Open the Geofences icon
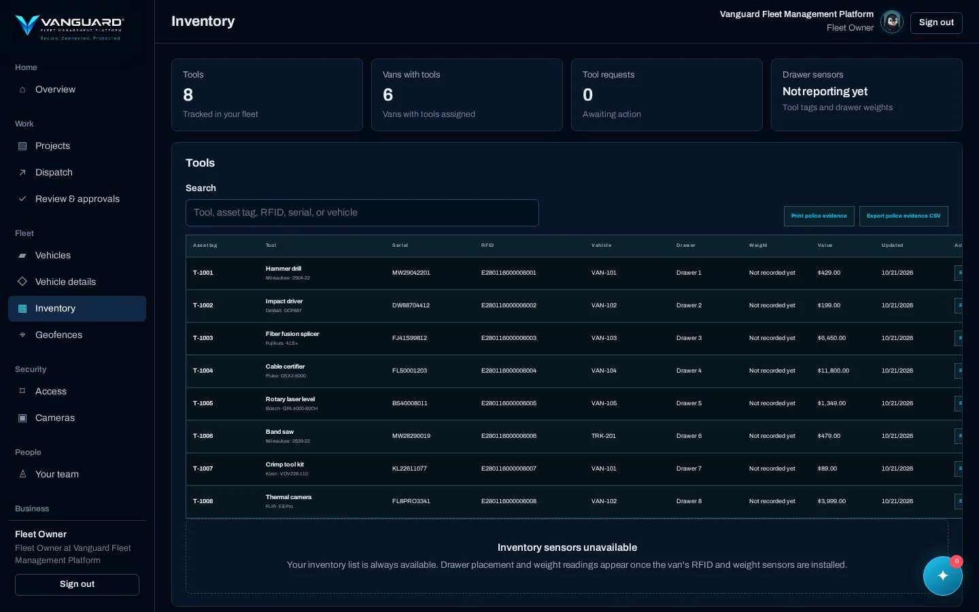The image size is (979, 612). point(22,335)
